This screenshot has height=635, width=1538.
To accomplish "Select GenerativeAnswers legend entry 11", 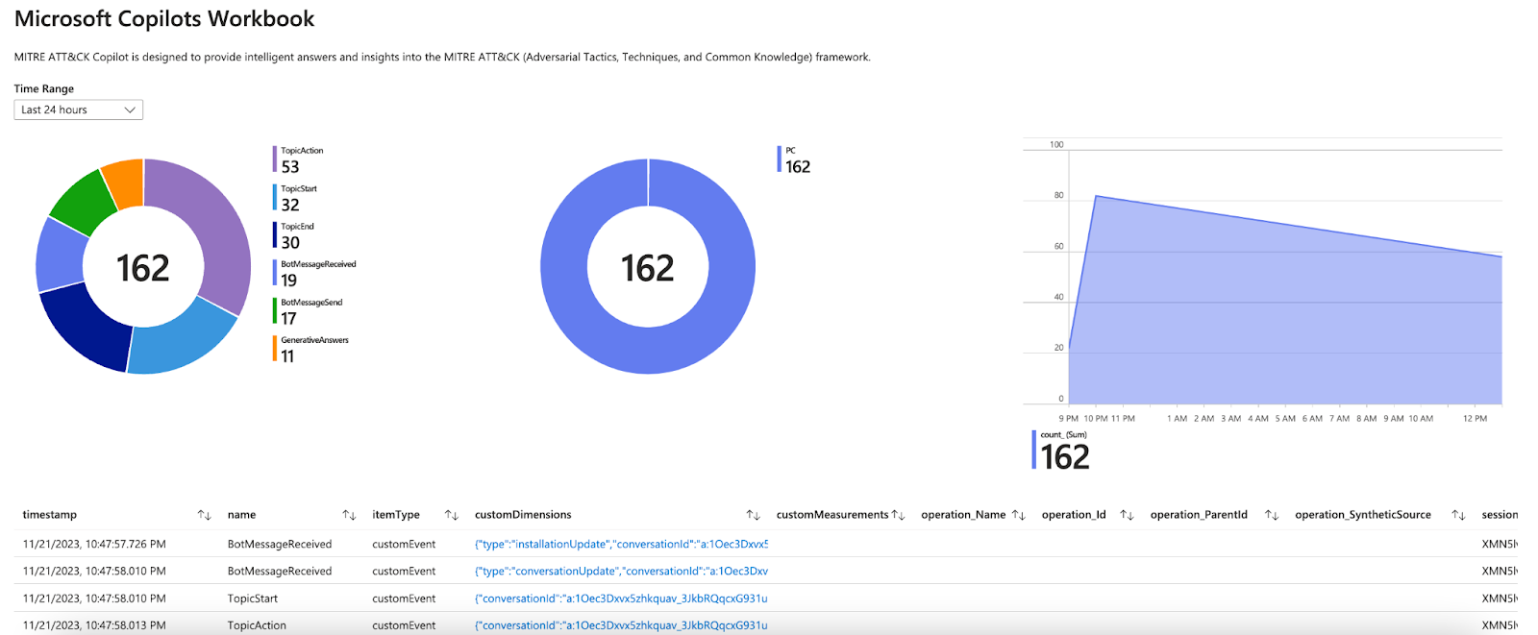I will [x=310, y=349].
